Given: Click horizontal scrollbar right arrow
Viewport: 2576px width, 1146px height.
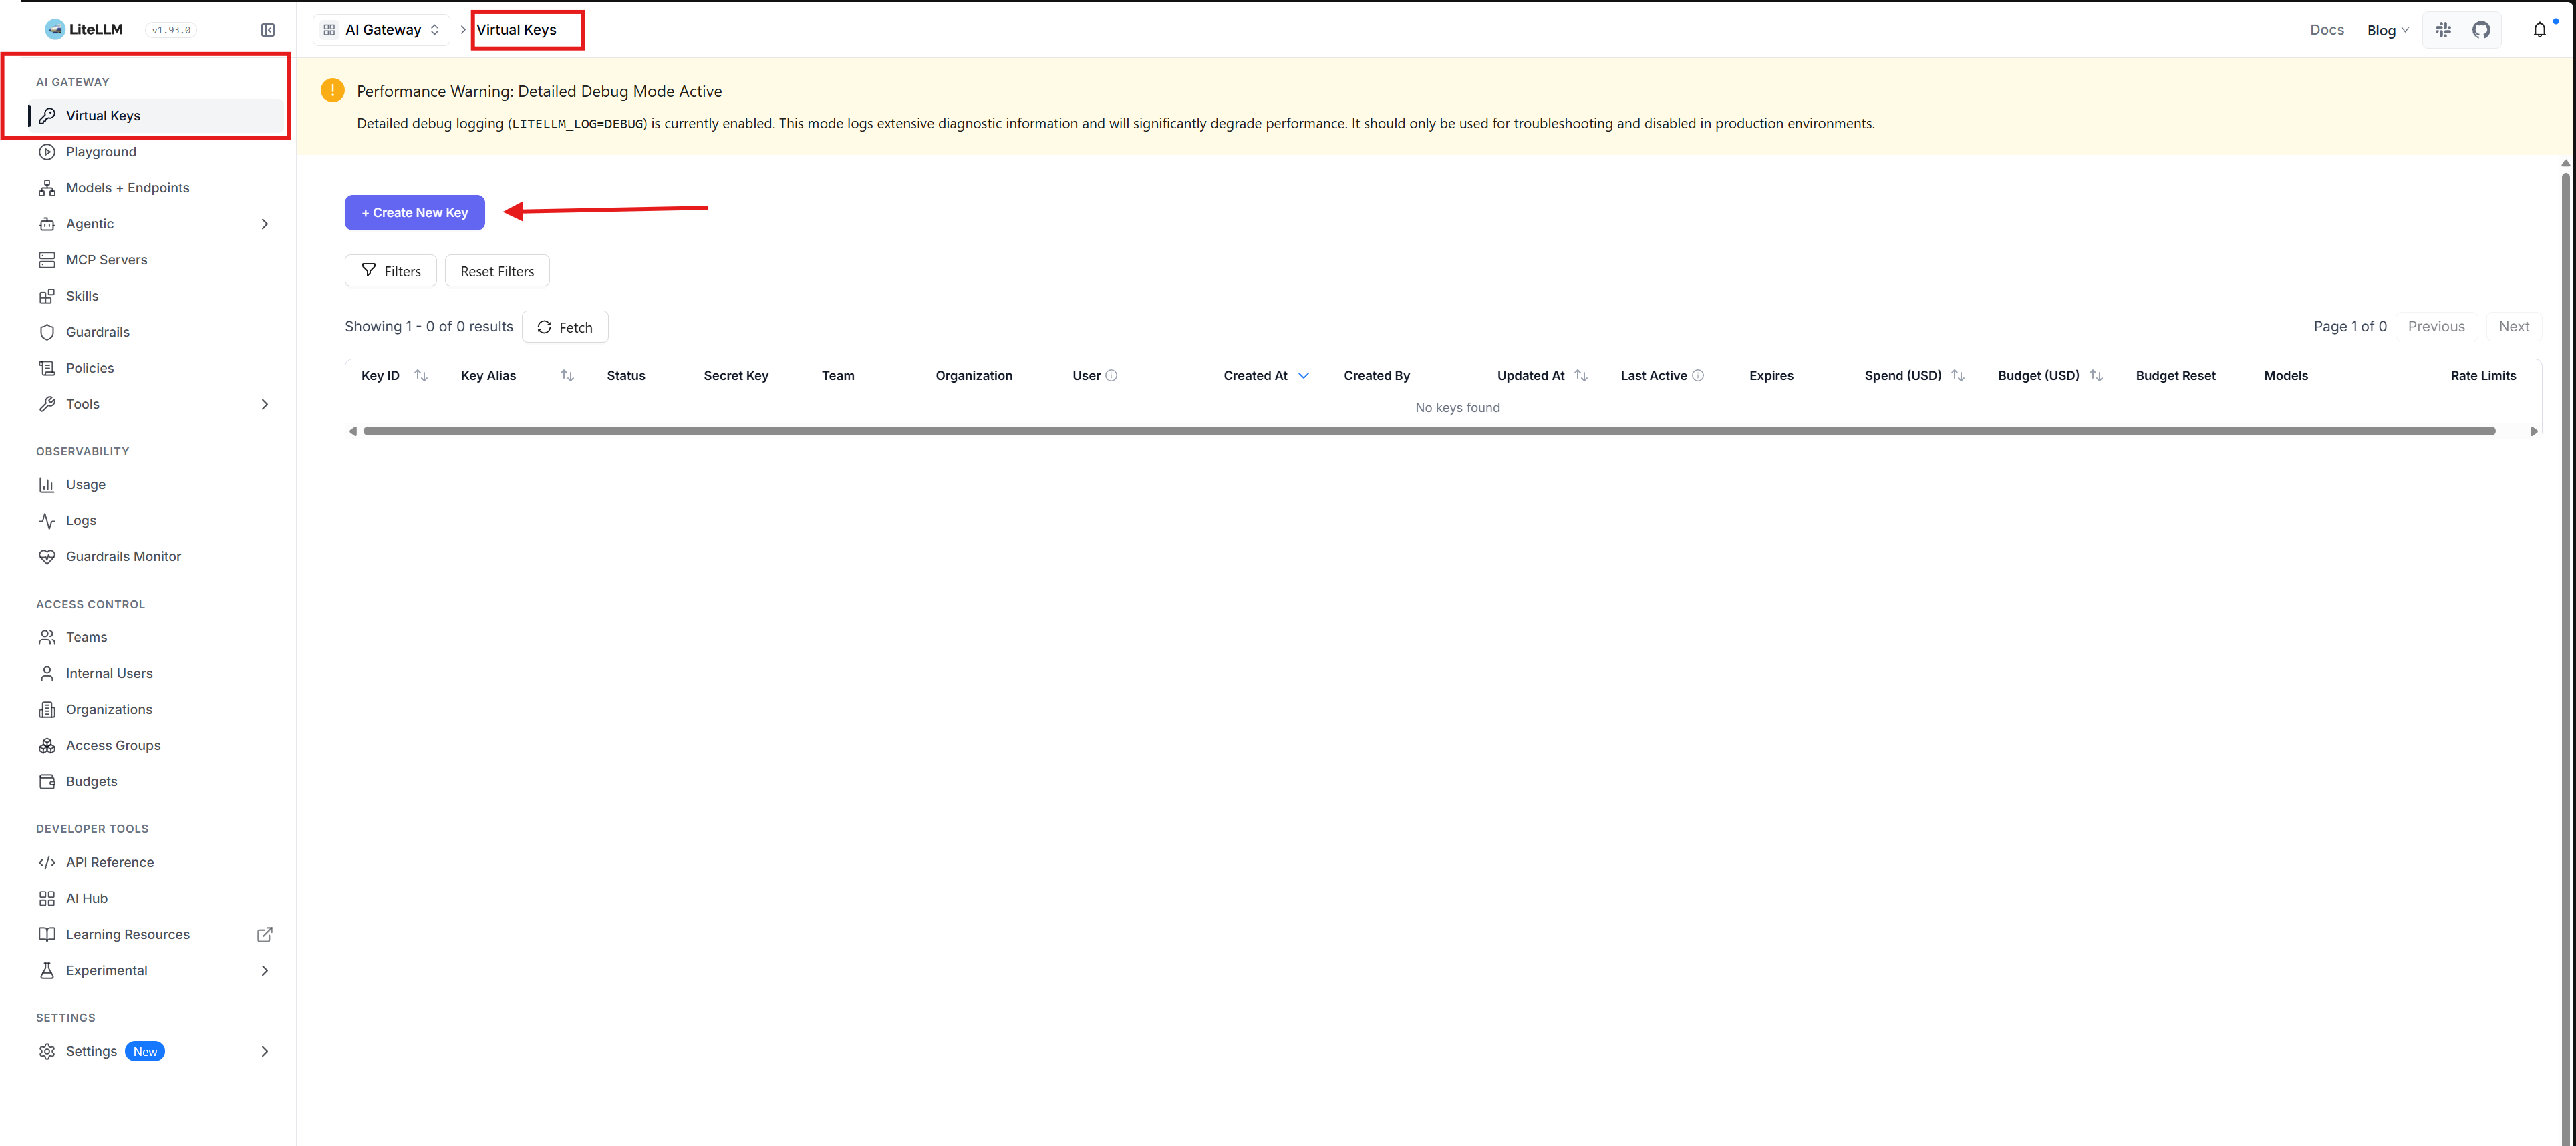Looking at the screenshot, I should click(2533, 431).
